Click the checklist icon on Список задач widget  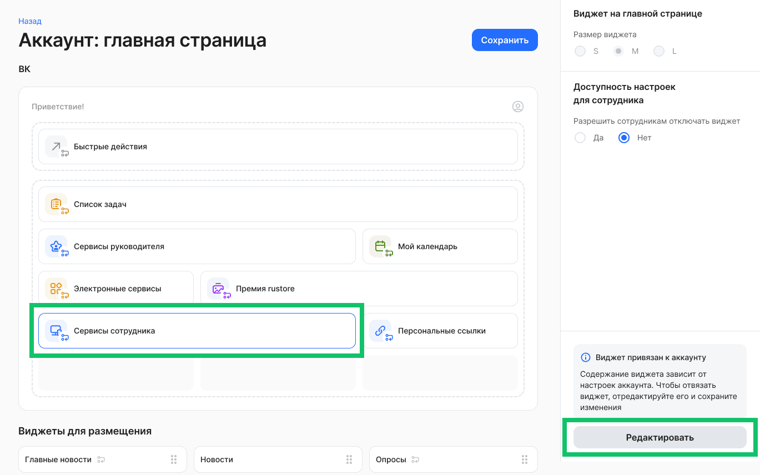[56, 204]
